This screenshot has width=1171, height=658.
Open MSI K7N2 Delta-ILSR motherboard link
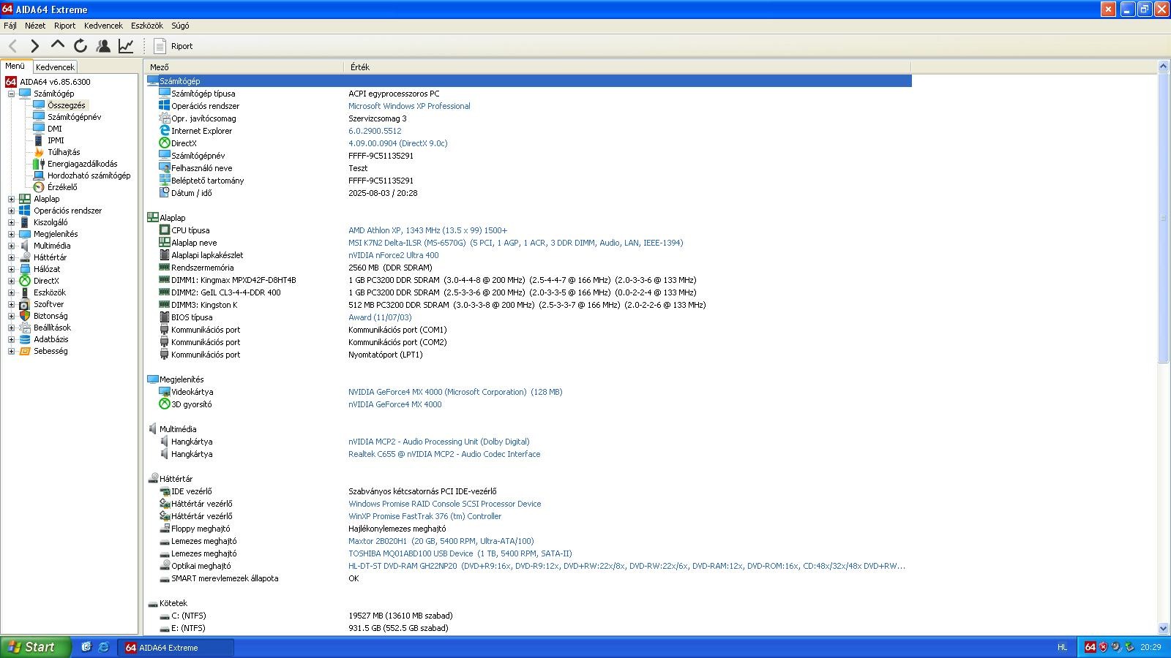click(515, 243)
